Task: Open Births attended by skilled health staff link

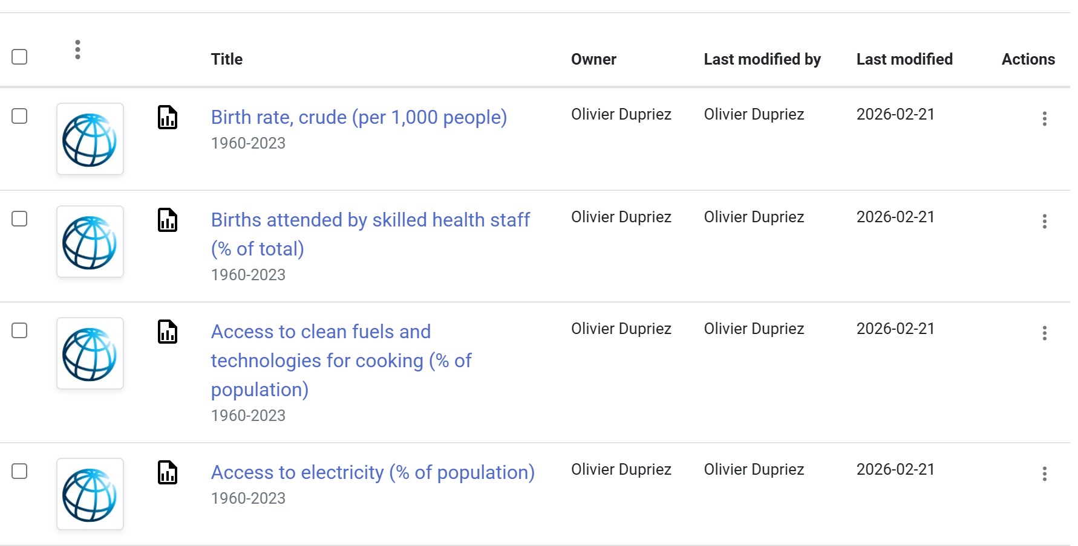Action: click(x=370, y=220)
